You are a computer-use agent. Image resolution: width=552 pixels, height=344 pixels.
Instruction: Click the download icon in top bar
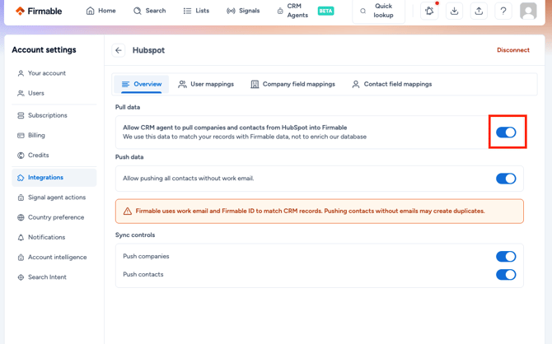point(454,11)
